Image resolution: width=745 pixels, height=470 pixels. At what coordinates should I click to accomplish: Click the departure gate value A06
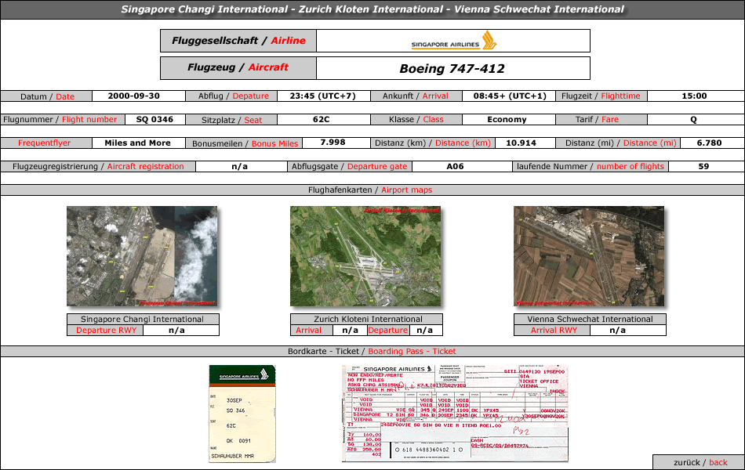pyautogui.click(x=455, y=167)
